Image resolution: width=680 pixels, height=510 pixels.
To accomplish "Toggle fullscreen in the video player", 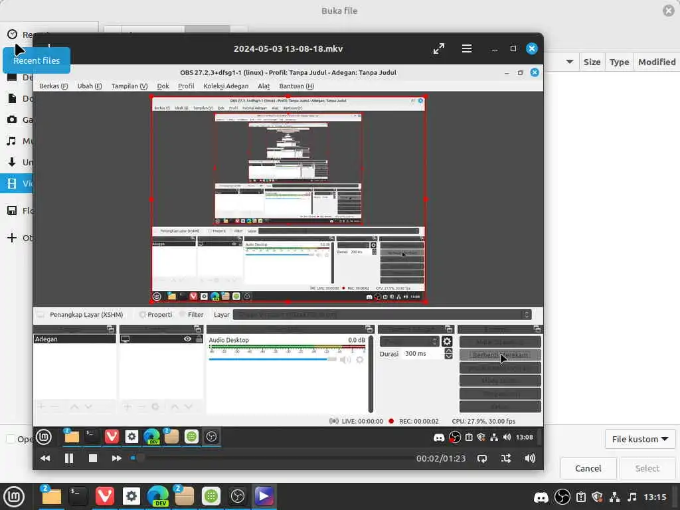I will (439, 48).
